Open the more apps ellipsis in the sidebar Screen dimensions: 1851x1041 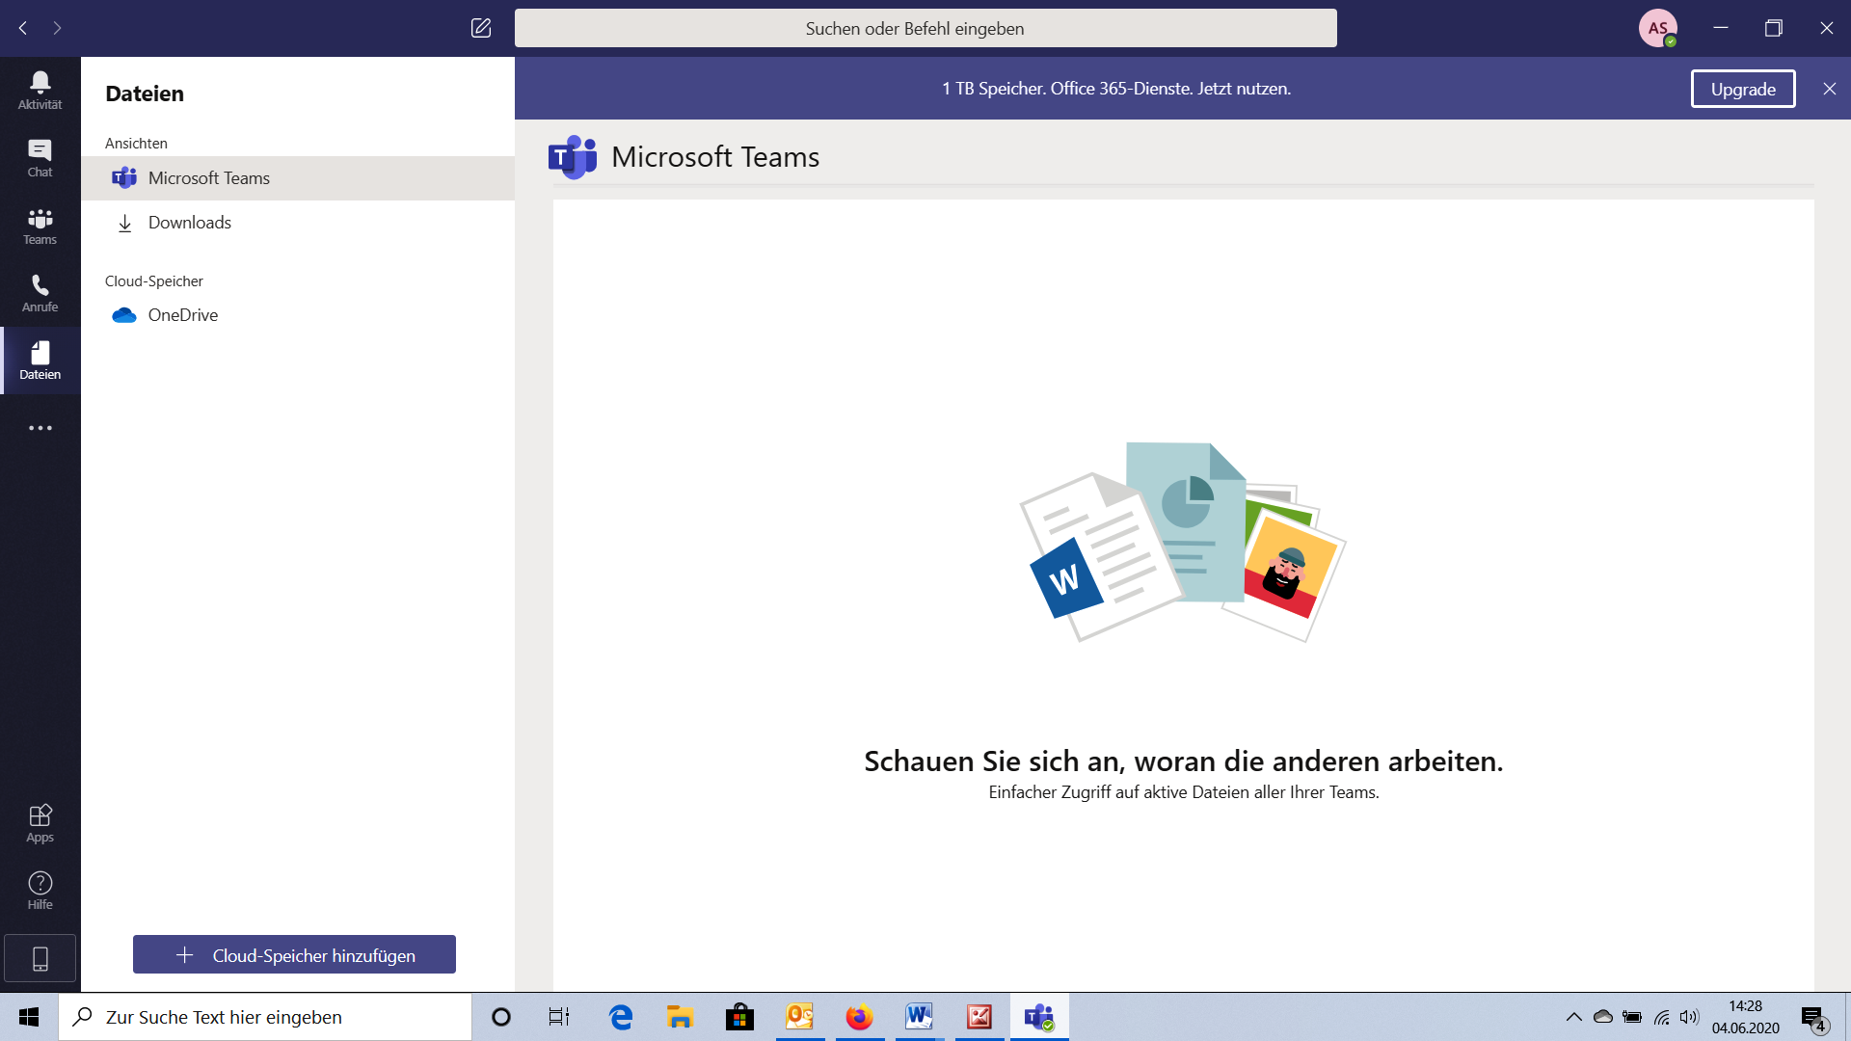point(40,428)
